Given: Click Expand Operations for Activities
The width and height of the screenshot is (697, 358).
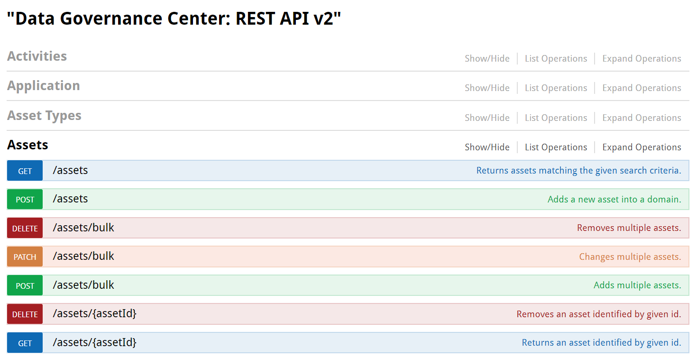Looking at the screenshot, I should pos(642,59).
